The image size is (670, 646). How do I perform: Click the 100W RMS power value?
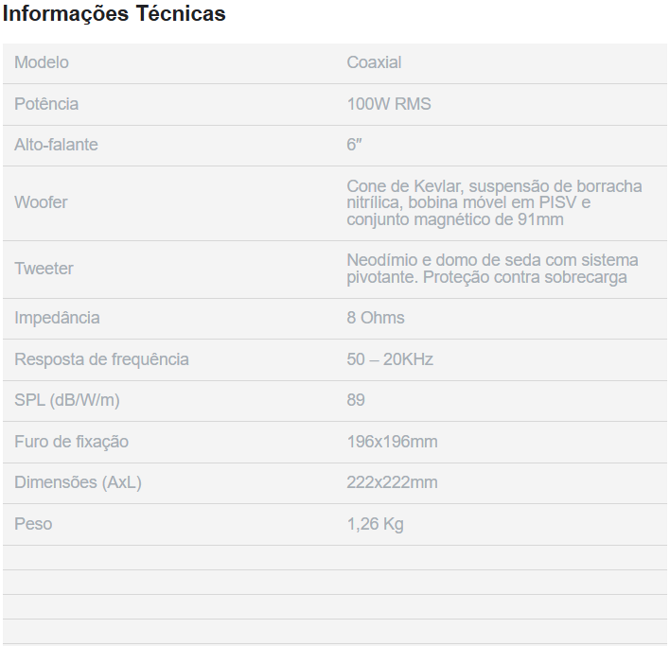click(x=389, y=104)
